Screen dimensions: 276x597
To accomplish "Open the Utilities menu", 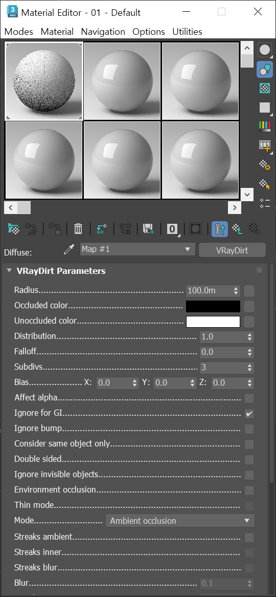I will click(x=188, y=32).
